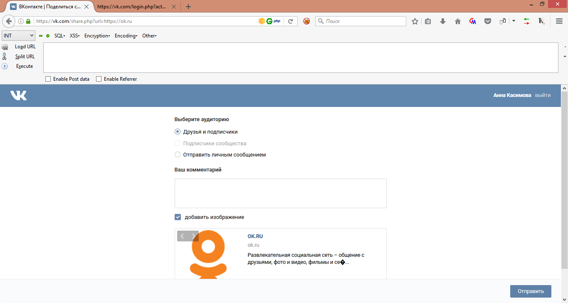This screenshot has height=303, width=568.
Task: Expand the SQL dropdown menu
Action: pos(60,36)
